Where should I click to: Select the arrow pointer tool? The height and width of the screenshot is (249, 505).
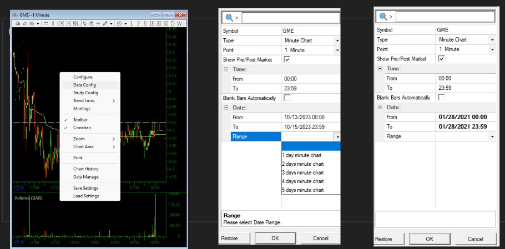point(85,23)
